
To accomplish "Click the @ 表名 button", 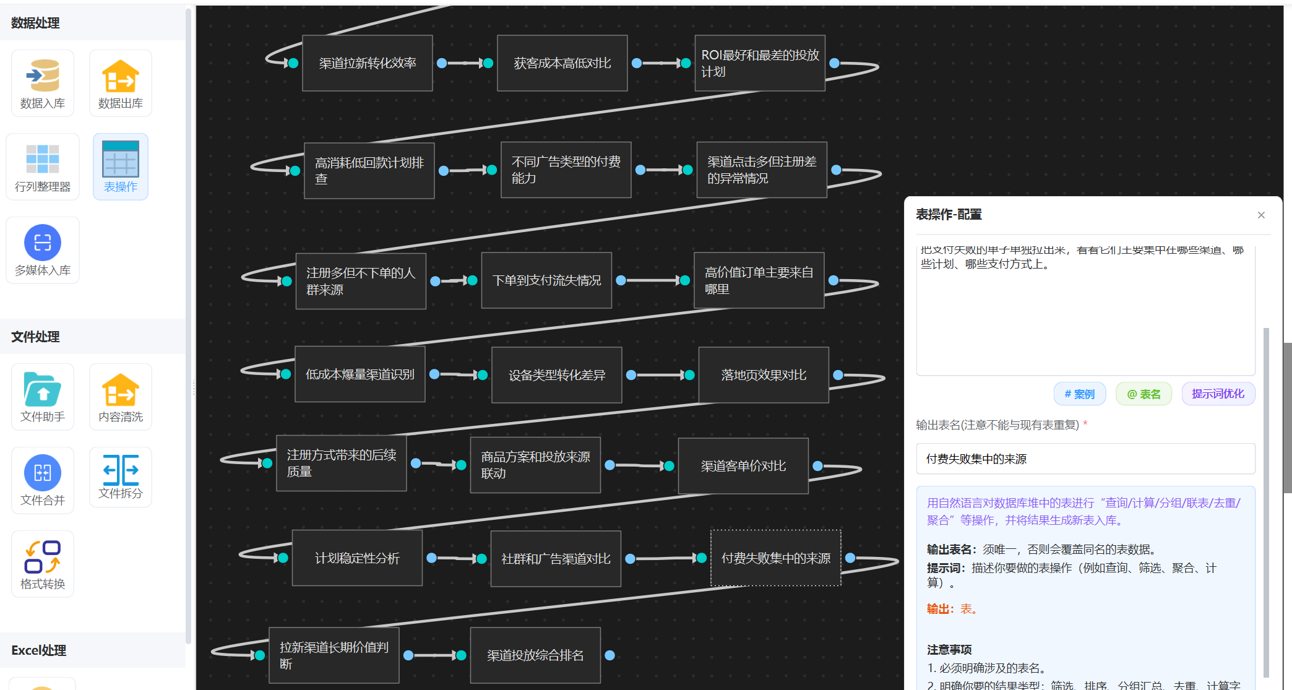I will click(1143, 394).
